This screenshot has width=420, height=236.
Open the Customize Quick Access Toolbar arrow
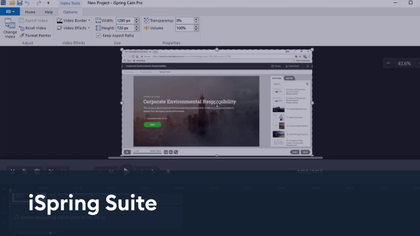(x=49, y=3)
